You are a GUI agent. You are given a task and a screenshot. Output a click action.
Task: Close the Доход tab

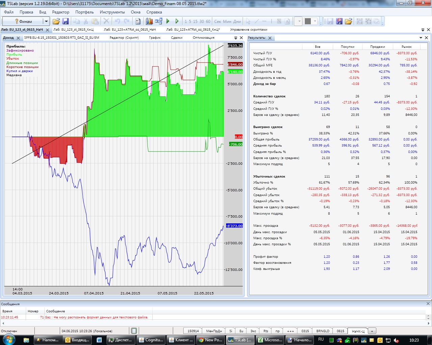pyautogui.click(x=18, y=38)
